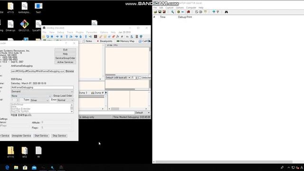Viewport: 304px width, 171px height.
Task: Click the blue filter funnel icon in DebugView
Action: [214, 12]
